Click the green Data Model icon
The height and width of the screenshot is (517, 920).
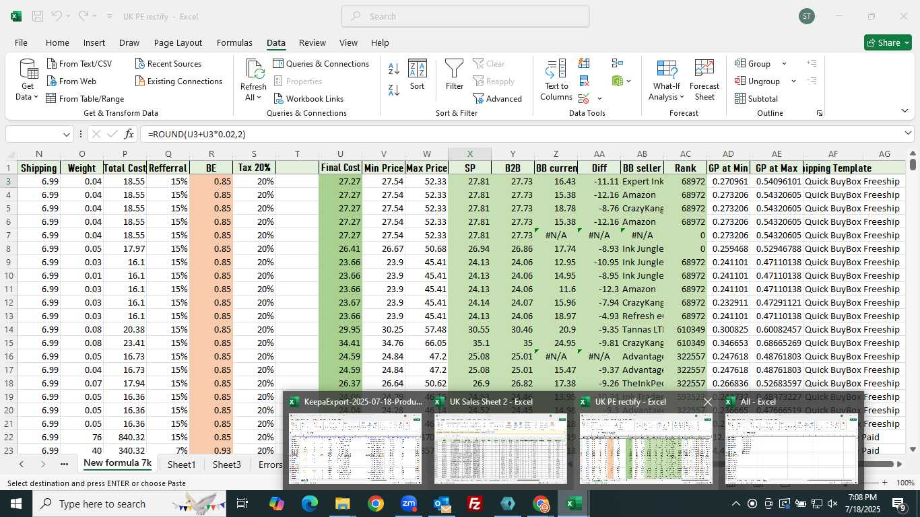(x=617, y=81)
